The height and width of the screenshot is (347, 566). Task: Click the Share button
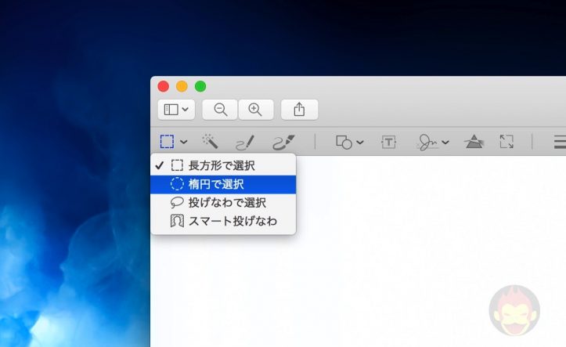(299, 110)
